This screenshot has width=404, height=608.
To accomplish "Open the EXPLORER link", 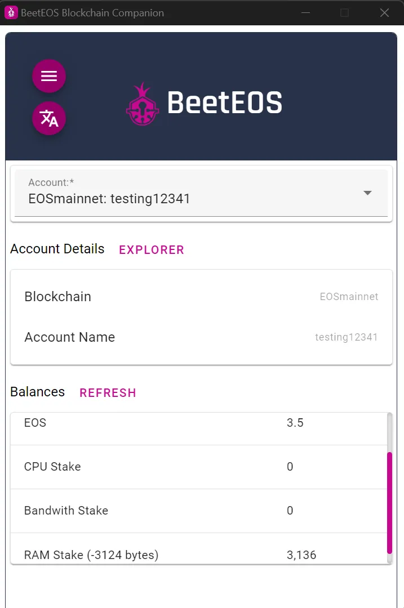I will (x=152, y=250).
